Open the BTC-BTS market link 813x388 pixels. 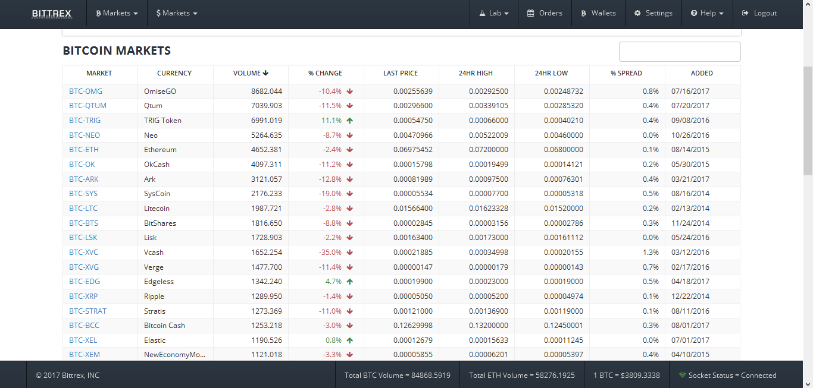[x=83, y=223]
